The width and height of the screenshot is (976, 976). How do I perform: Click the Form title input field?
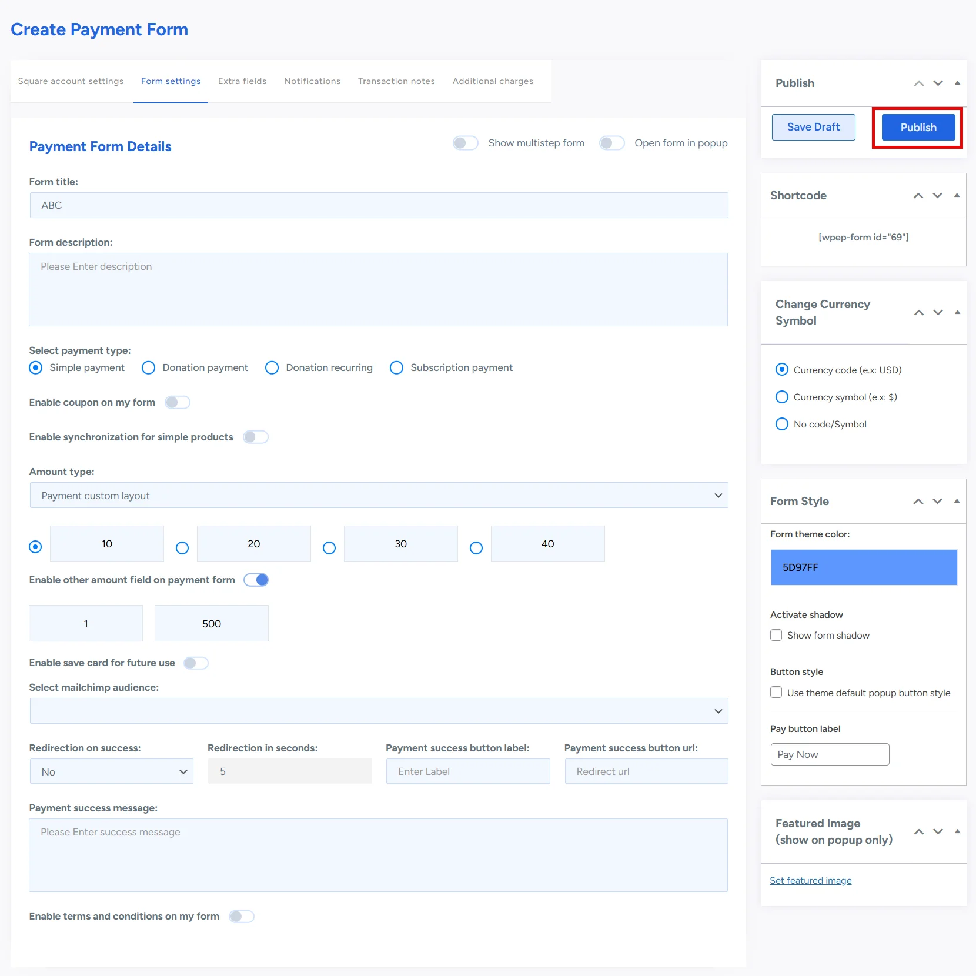point(379,205)
